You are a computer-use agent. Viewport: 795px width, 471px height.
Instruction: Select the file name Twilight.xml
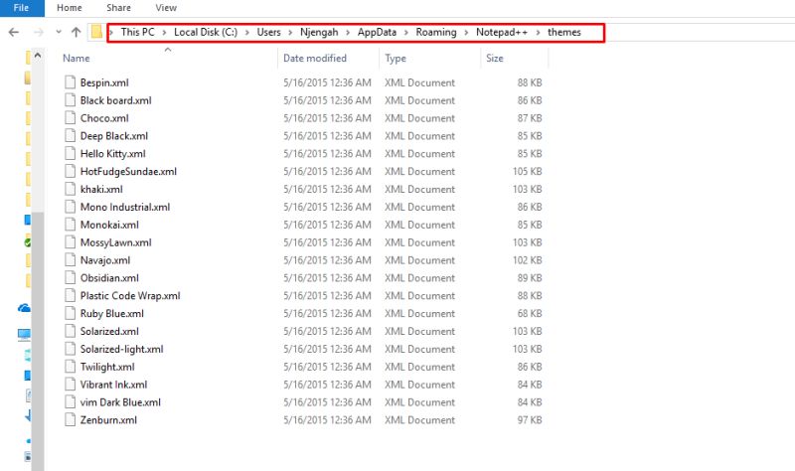click(x=107, y=367)
